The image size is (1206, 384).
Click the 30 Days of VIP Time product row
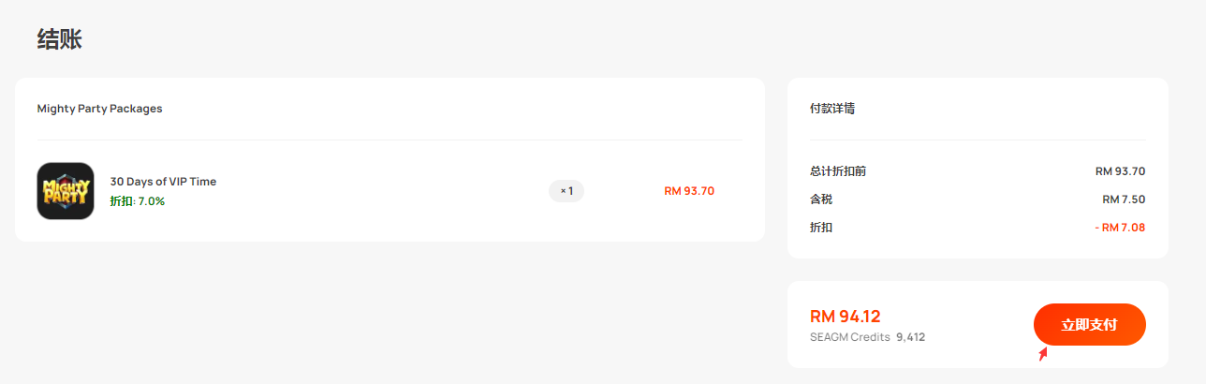click(390, 191)
